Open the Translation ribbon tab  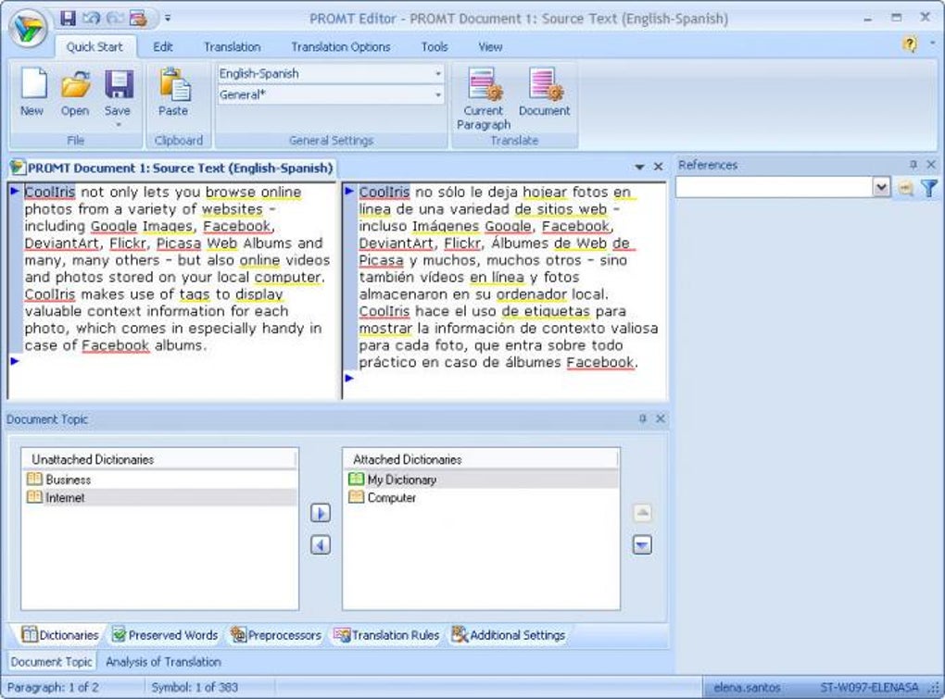click(232, 47)
